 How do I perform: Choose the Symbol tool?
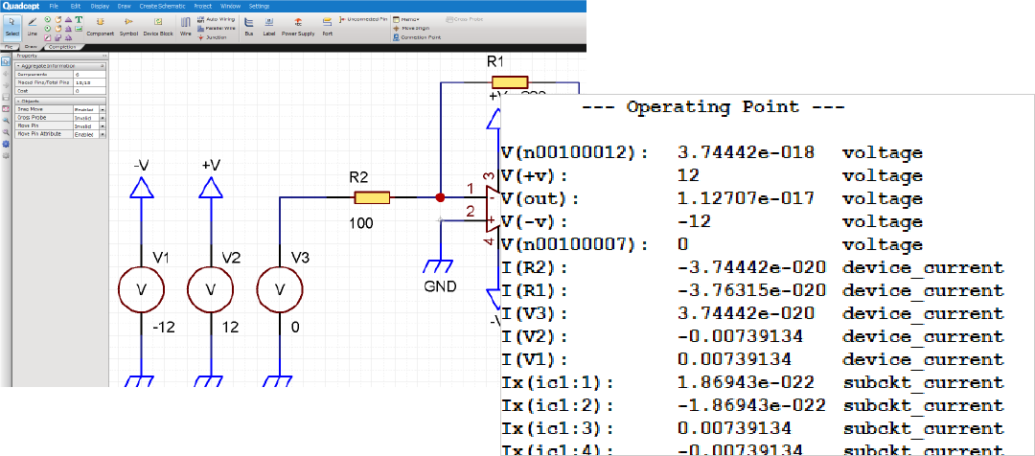tap(128, 25)
